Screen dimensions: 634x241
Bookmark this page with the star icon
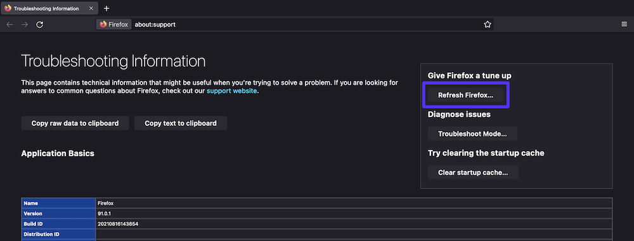pyautogui.click(x=487, y=25)
